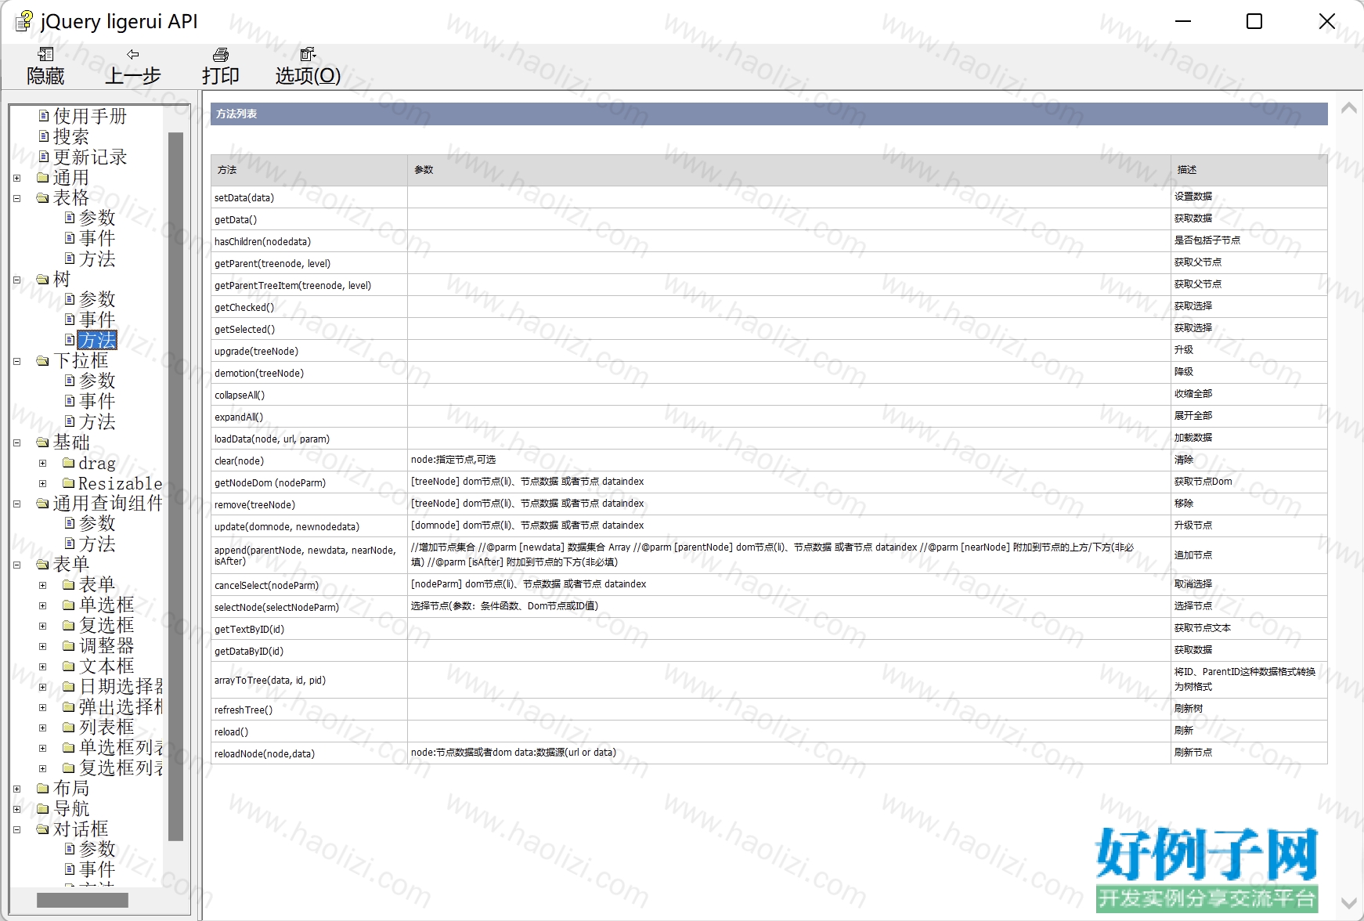1364x921 pixels.
Task: Collapse the 通用查询组件 node
Action: (x=16, y=504)
